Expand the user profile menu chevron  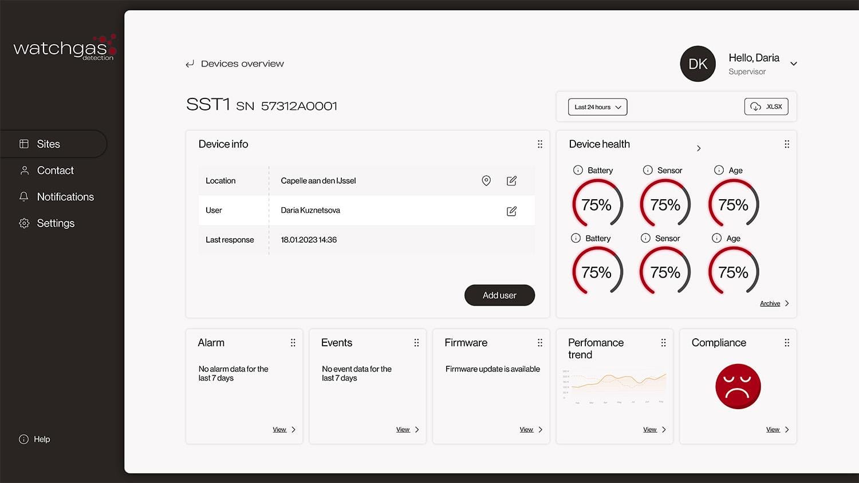point(794,64)
